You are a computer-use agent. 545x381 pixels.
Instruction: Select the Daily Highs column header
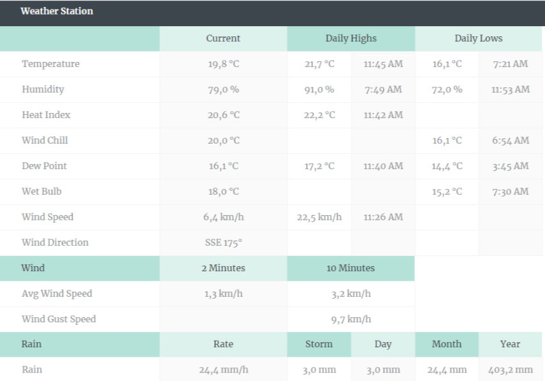click(351, 38)
